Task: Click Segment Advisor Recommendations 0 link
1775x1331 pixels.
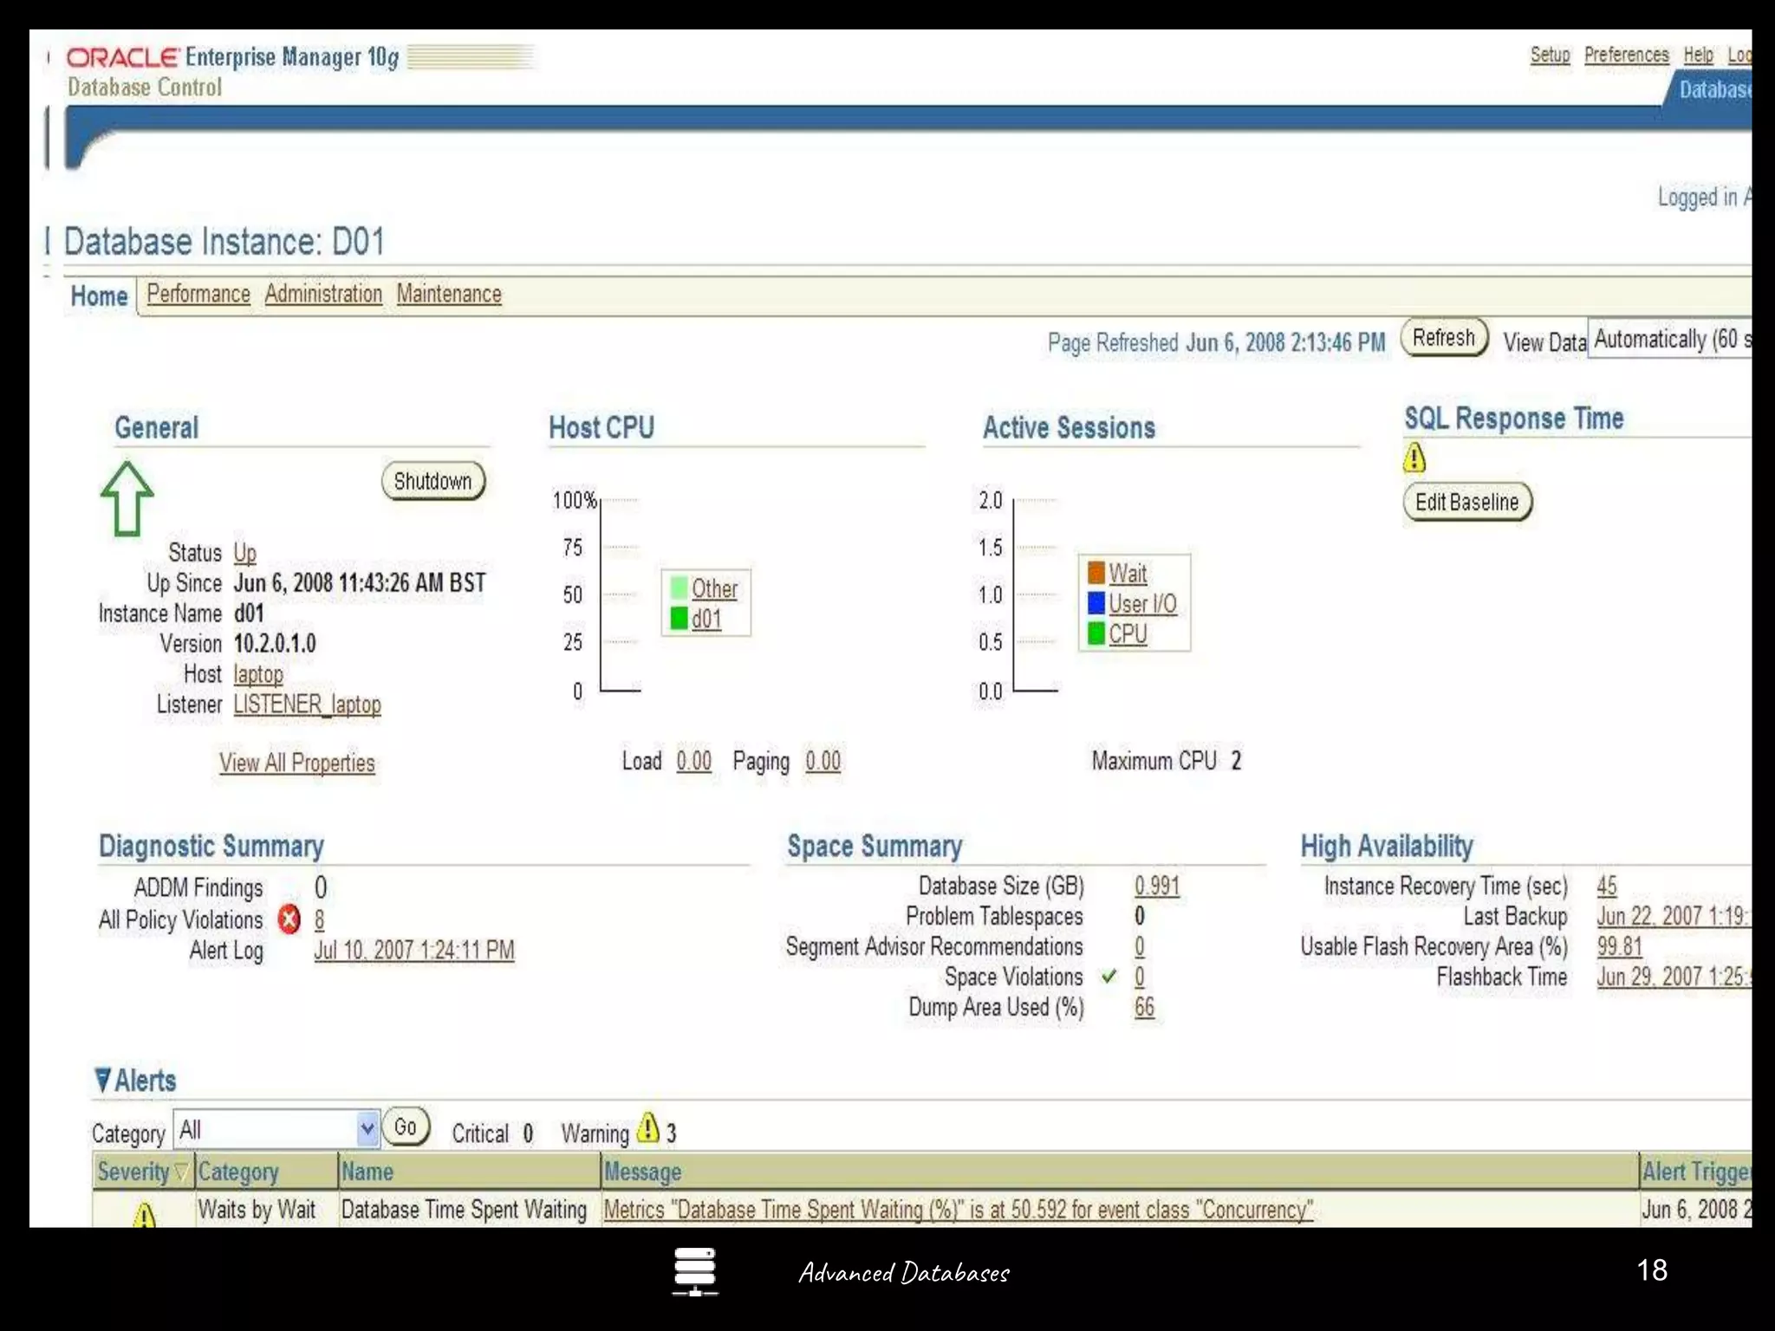Action: 1140,946
